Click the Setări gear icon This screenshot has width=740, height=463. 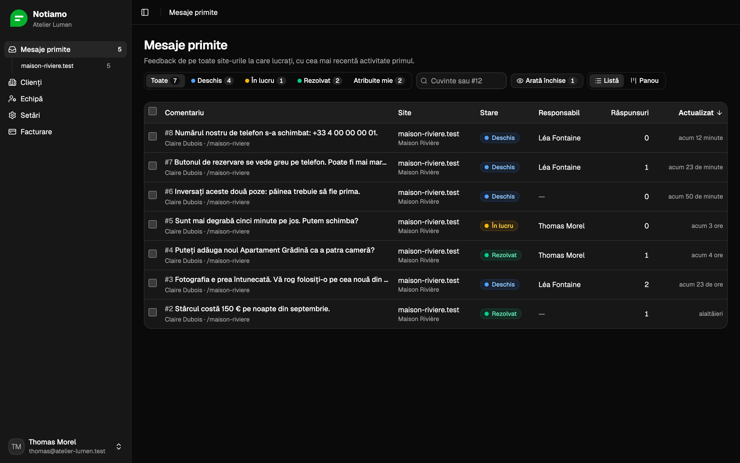[12, 115]
